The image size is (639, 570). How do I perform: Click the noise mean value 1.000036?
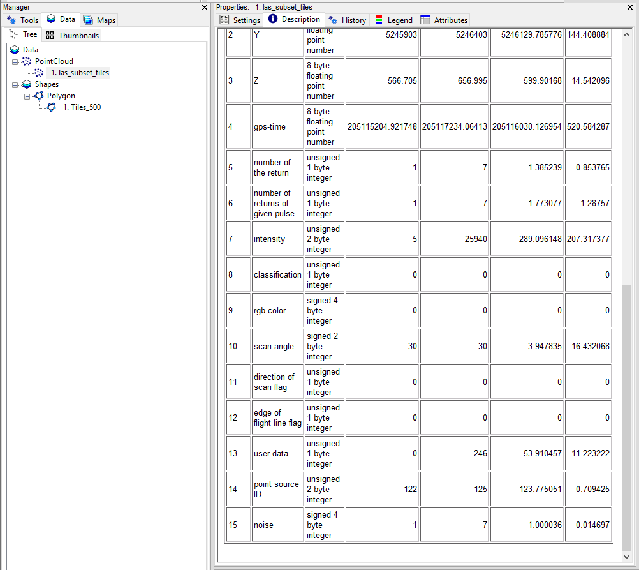pyautogui.click(x=545, y=525)
